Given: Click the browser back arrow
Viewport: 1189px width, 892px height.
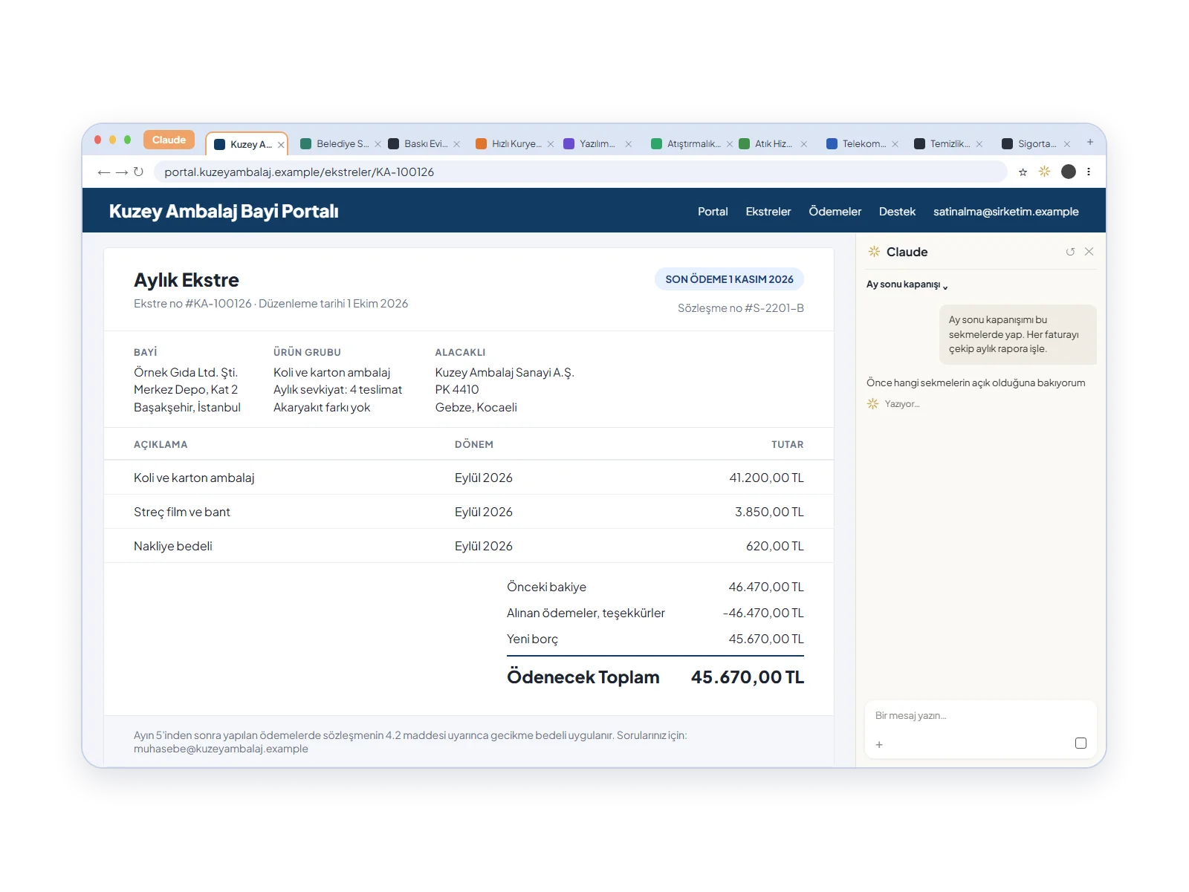Looking at the screenshot, I should (x=103, y=172).
